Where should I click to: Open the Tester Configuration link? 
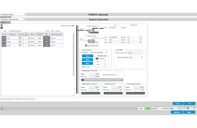pyautogui.click(x=93, y=46)
